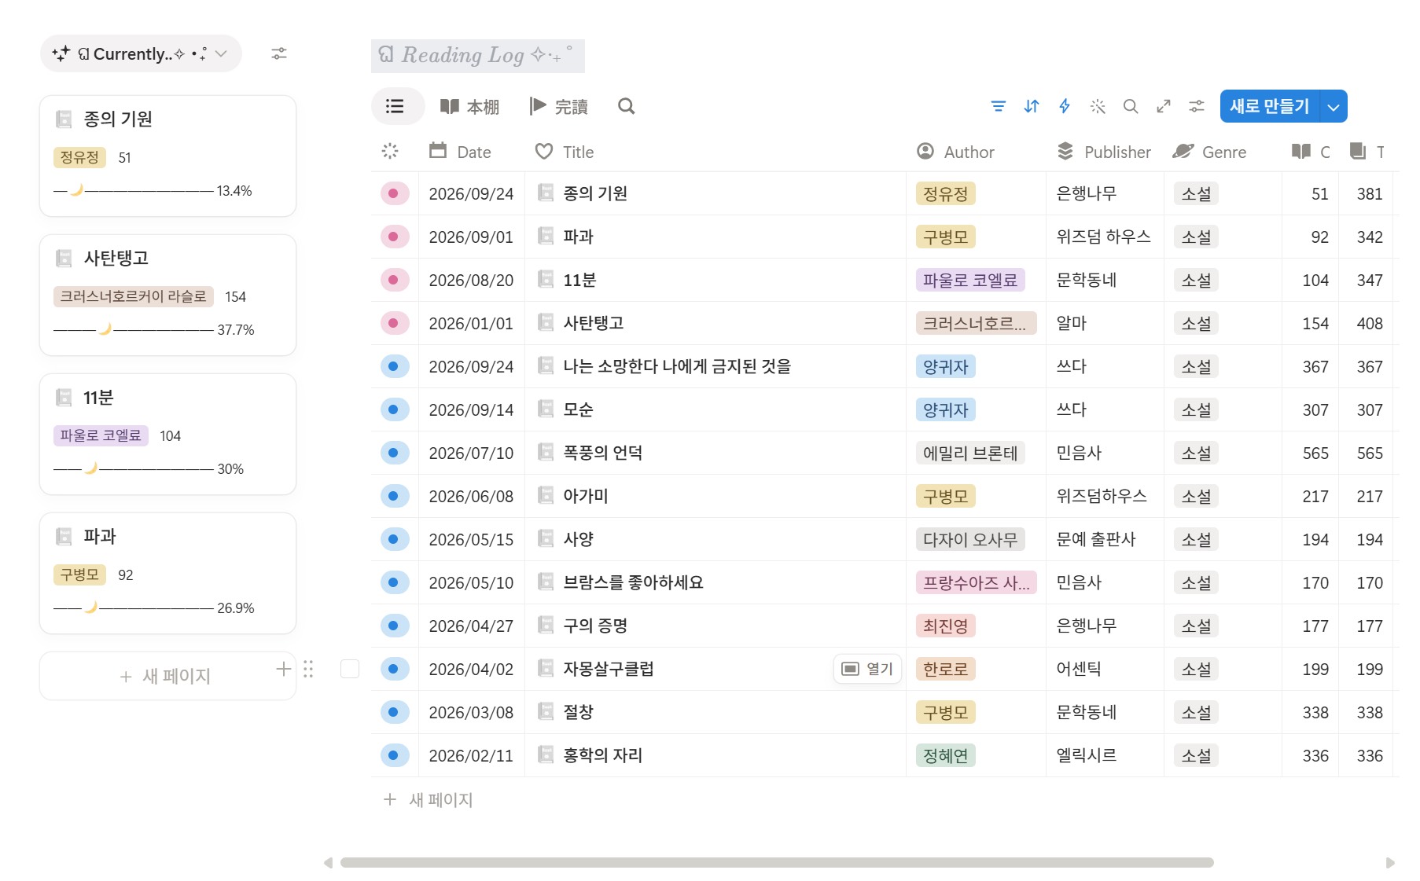Click the 13.4% progress bar on 종의 기원 card
The image size is (1420, 881).
pyautogui.click(x=153, y=191)
